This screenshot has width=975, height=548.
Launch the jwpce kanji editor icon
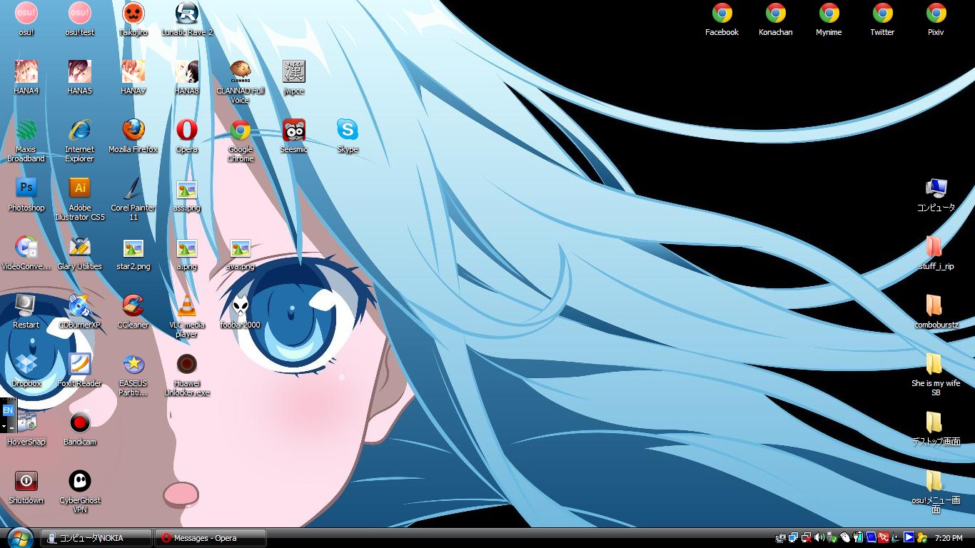click(x=294, y=78)
